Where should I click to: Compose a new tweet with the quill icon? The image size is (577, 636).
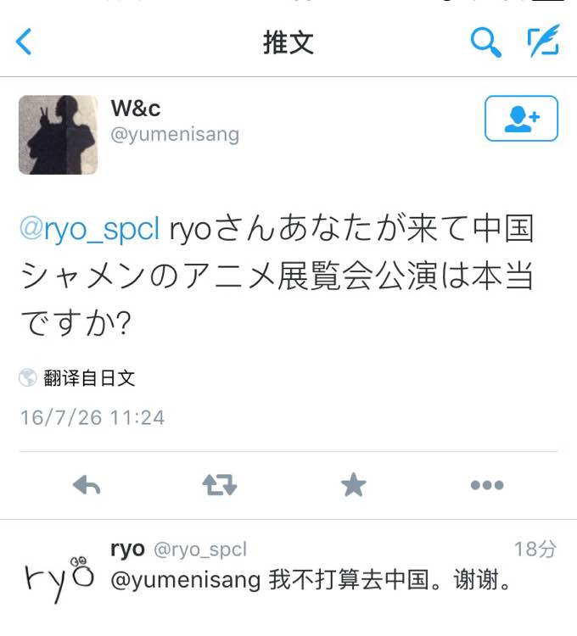tap(543, 41)
